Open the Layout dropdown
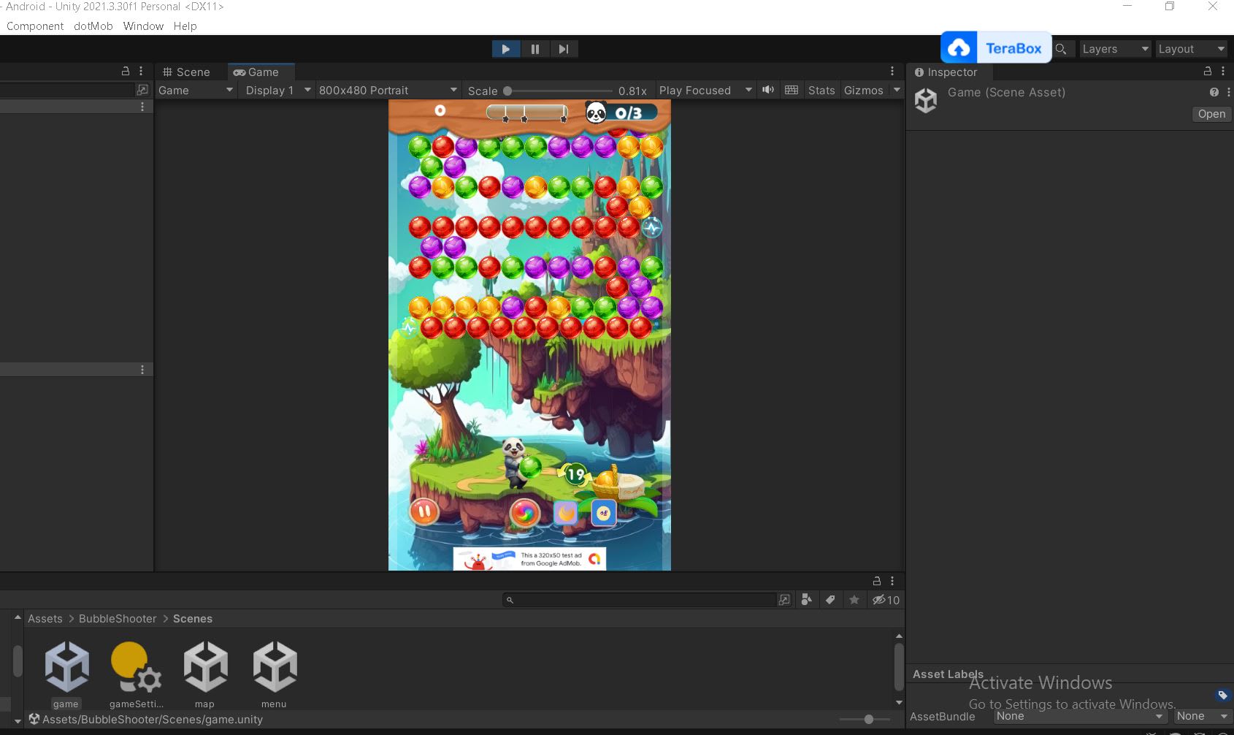 (x=1190, y=49)
